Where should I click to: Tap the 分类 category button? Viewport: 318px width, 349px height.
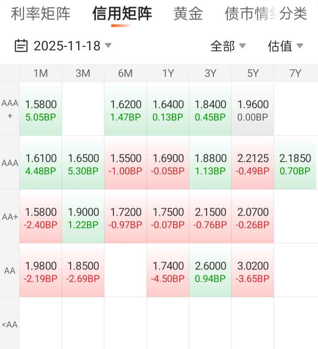[293, 14]
